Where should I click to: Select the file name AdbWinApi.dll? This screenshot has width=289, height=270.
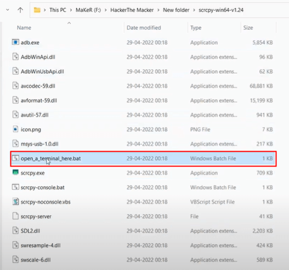(38, 57)
